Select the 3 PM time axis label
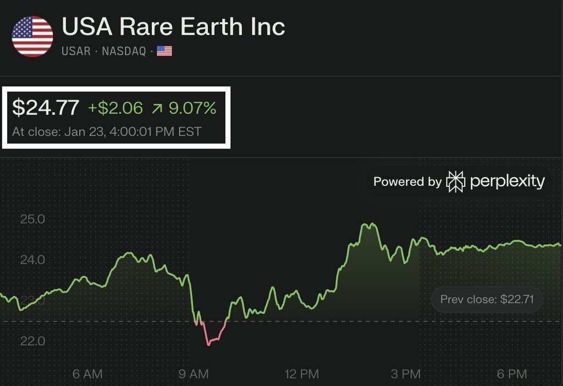 coord(406,374)
